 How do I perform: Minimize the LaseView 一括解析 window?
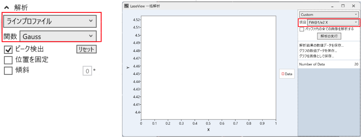(332, 6)
